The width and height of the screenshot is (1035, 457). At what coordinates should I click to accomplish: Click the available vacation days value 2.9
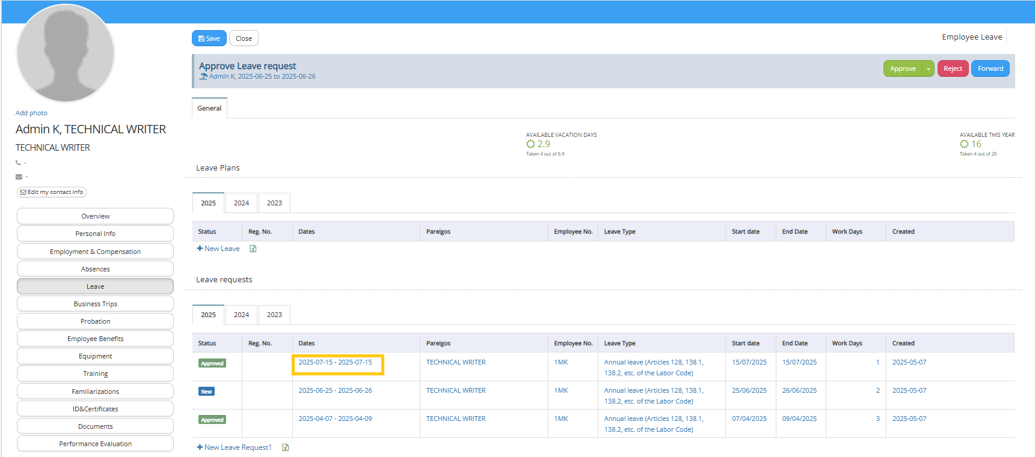544,144
